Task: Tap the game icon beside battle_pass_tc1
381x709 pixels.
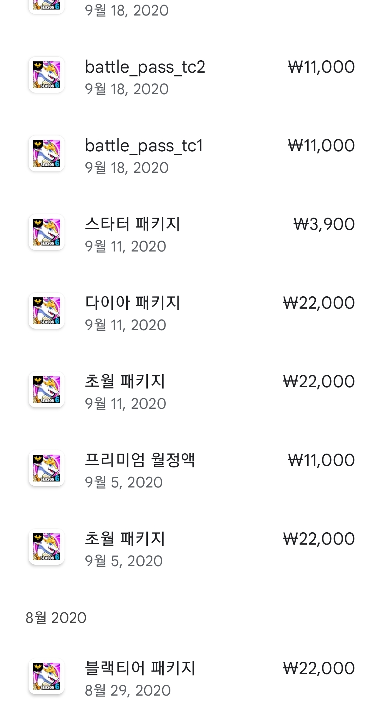Action: [x=47, y=153]
